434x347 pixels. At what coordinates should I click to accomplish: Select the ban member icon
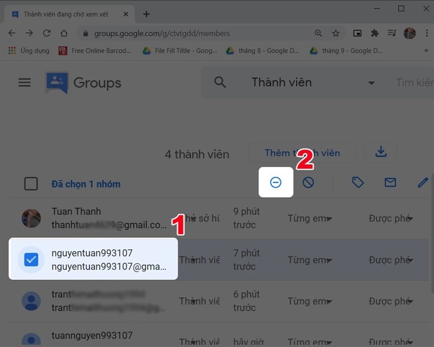[308, 182]
